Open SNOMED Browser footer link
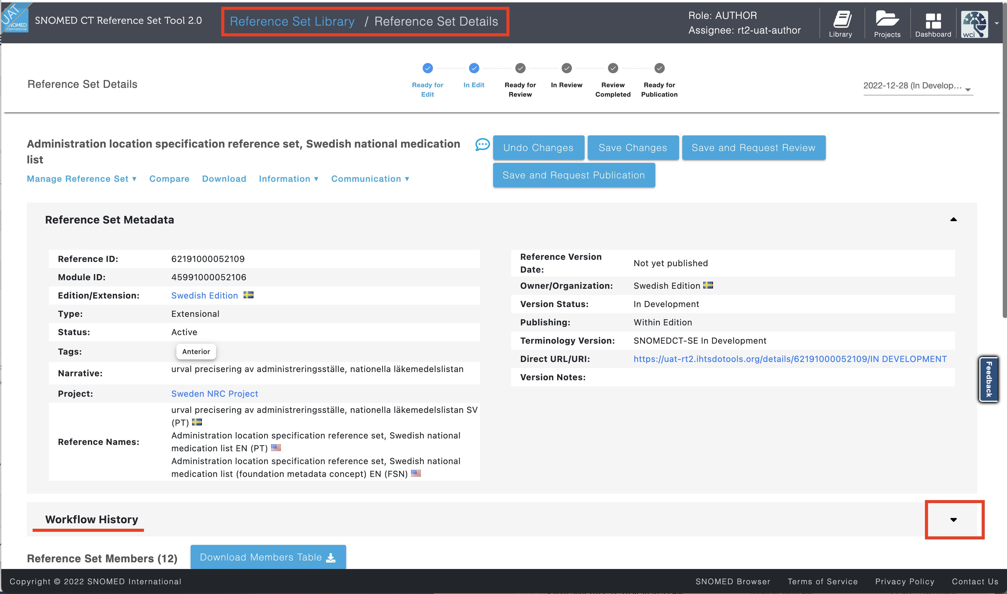 pos(733,581)
